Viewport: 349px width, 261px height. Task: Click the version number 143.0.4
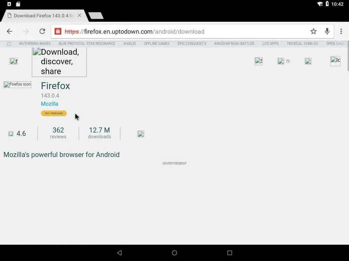tap(50, 95)
